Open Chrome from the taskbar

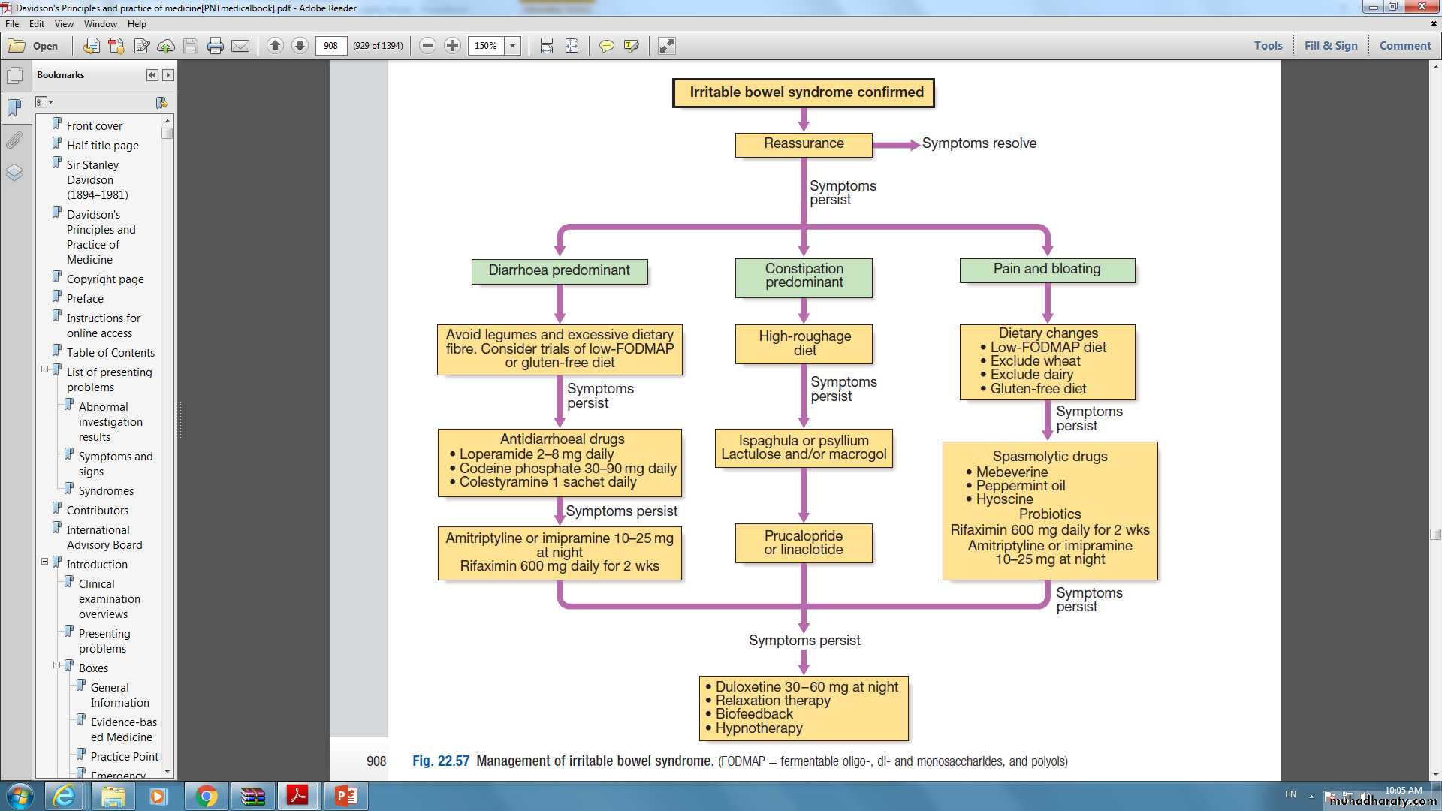[206, 796]
